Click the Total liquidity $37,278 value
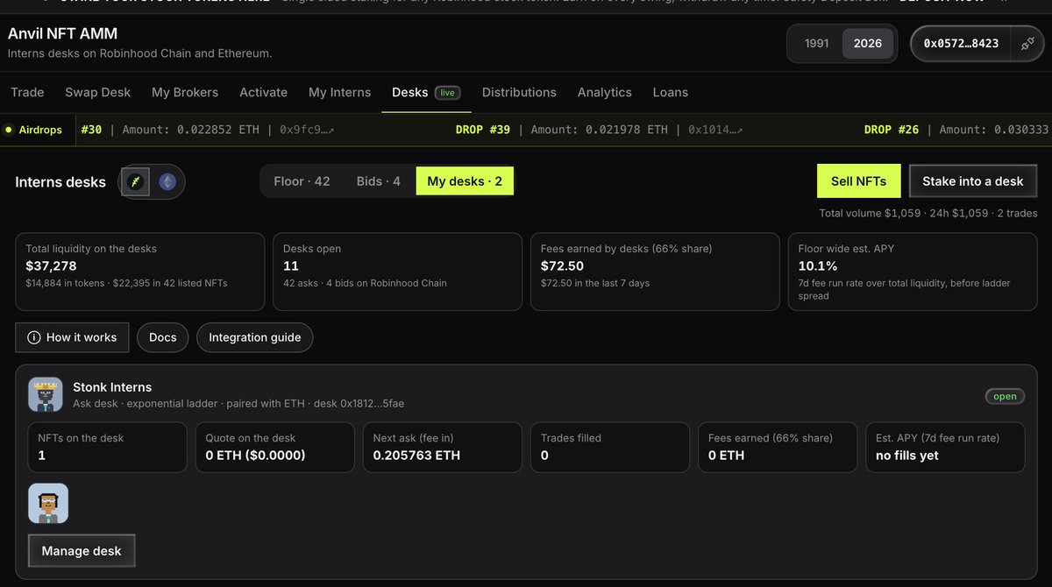 coord(51,266)
